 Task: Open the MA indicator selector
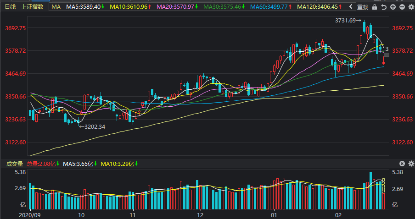[x=56, y=7]
